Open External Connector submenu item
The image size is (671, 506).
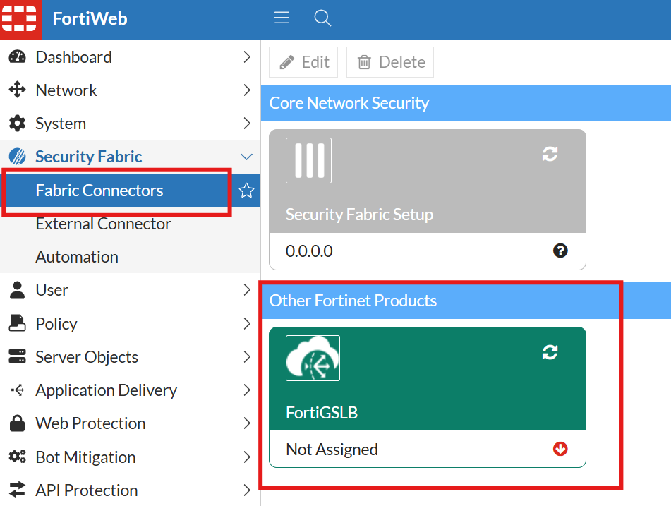tap(130, 224)
